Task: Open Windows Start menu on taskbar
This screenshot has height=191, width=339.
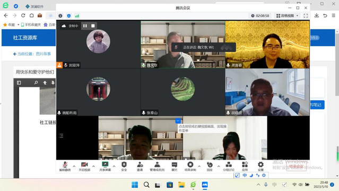Action: 135,185
